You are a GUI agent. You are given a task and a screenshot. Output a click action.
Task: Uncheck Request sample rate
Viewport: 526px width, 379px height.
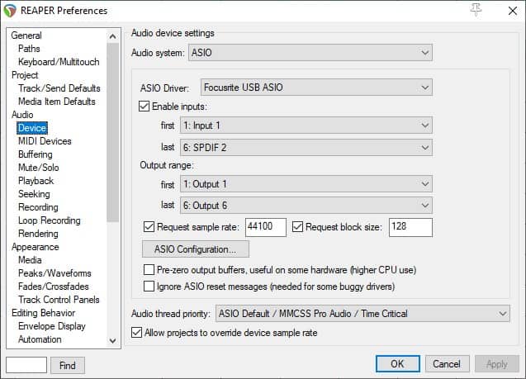(x=149, y=227)
